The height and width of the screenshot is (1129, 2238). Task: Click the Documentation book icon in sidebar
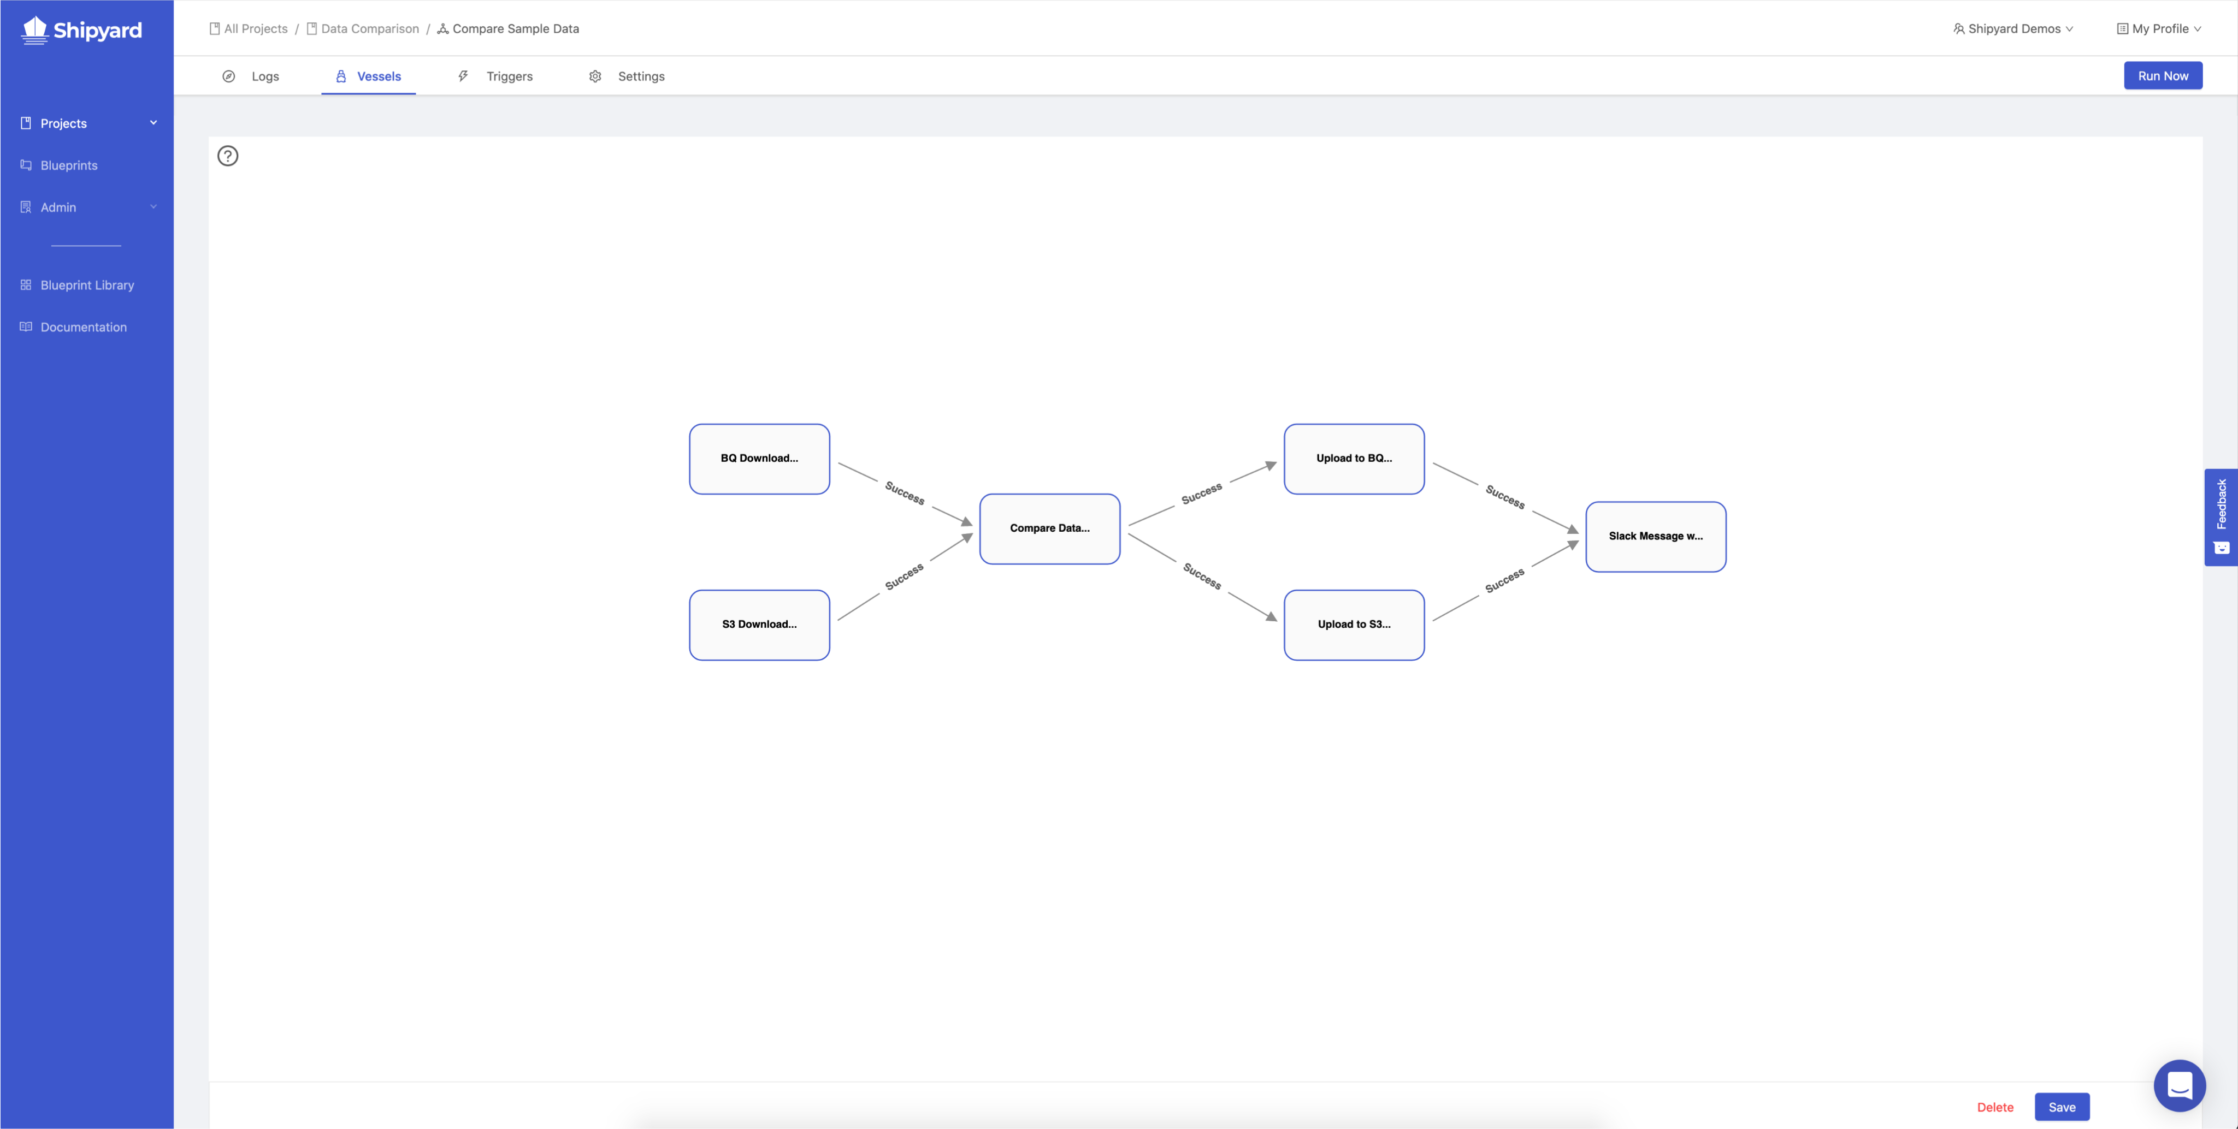tap(26, 326)
